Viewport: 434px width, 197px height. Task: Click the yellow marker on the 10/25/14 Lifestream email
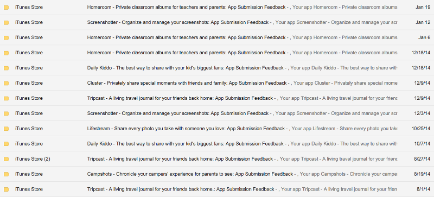point(7,129)
